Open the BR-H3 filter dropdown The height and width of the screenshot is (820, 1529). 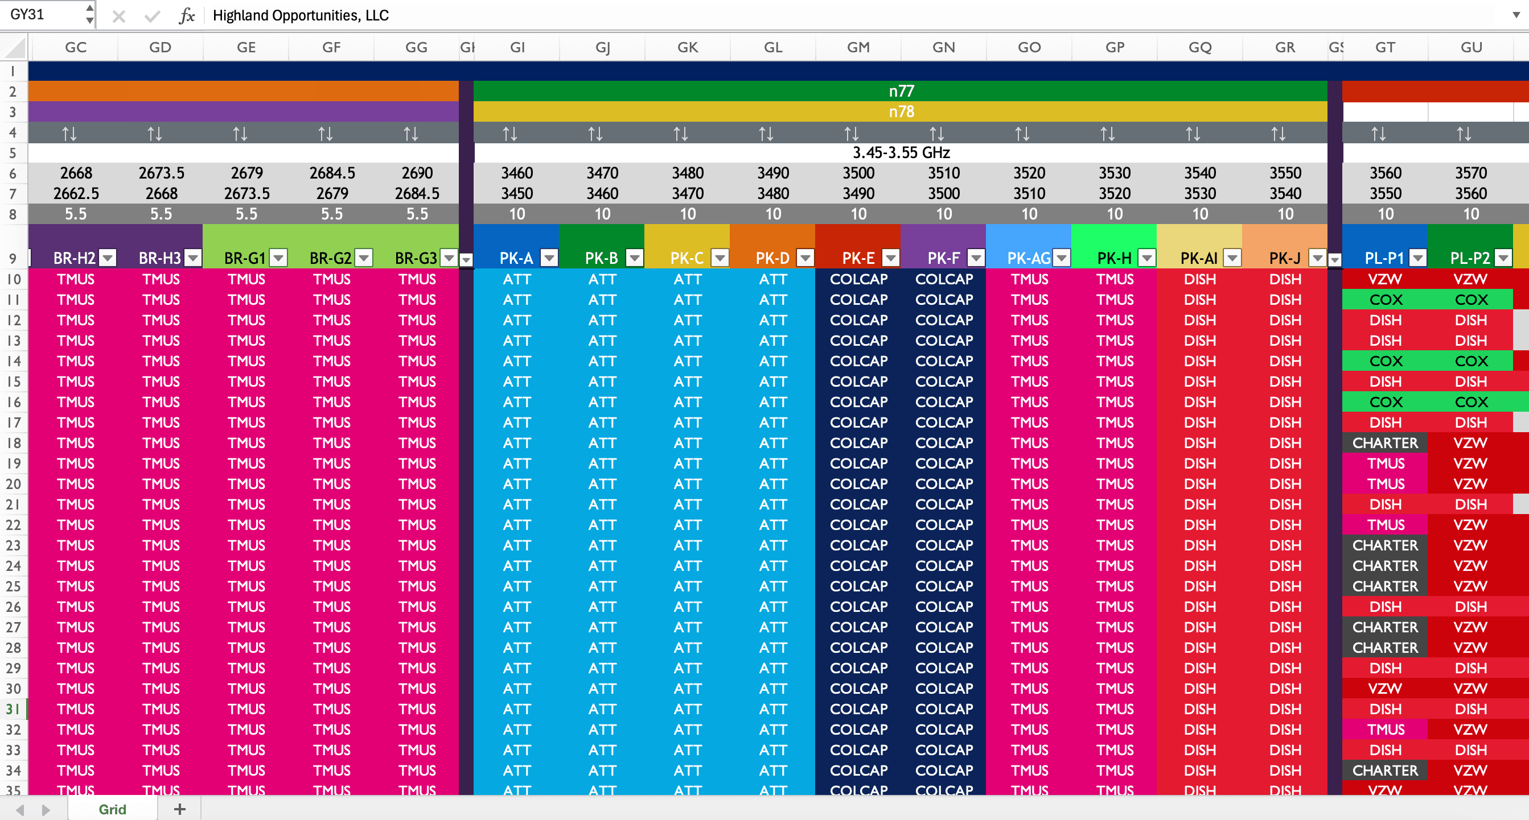(x=193, y=258)
